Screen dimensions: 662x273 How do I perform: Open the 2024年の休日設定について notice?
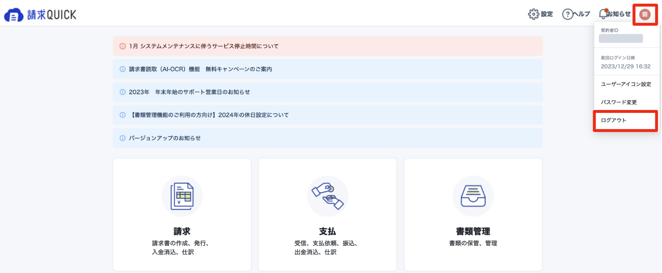327,115
